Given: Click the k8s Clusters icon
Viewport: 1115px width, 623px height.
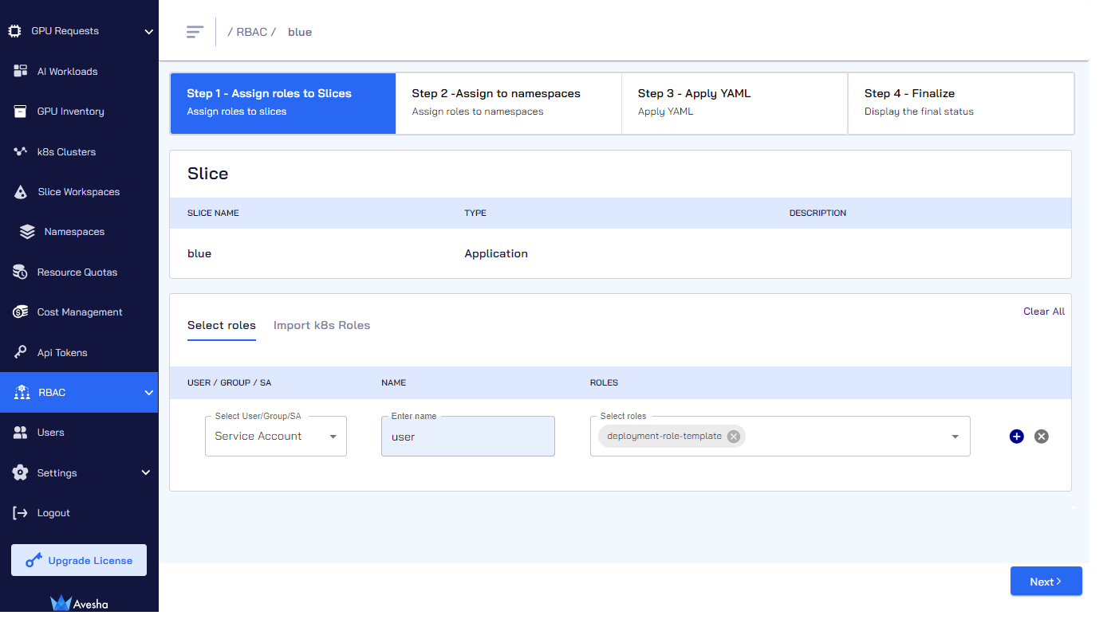Looking at the screenshot, I should pos(21,151).
